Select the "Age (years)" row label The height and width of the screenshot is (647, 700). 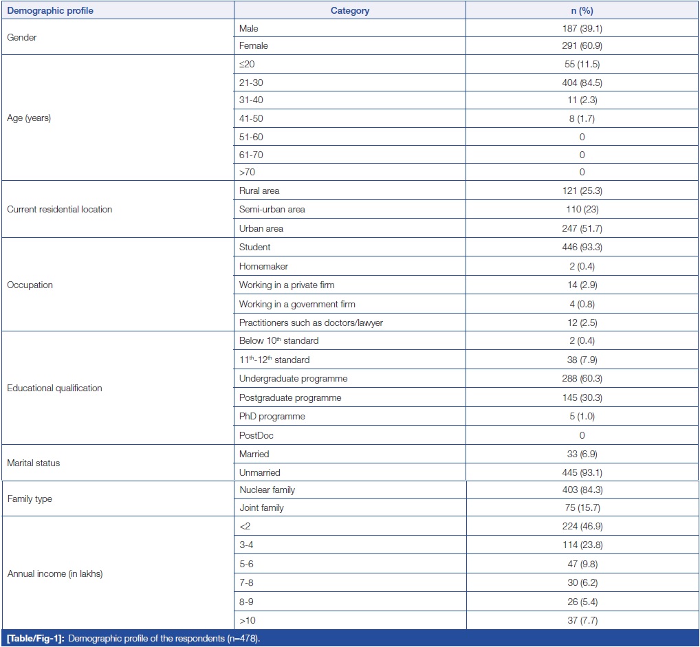[x=29, y=118]
